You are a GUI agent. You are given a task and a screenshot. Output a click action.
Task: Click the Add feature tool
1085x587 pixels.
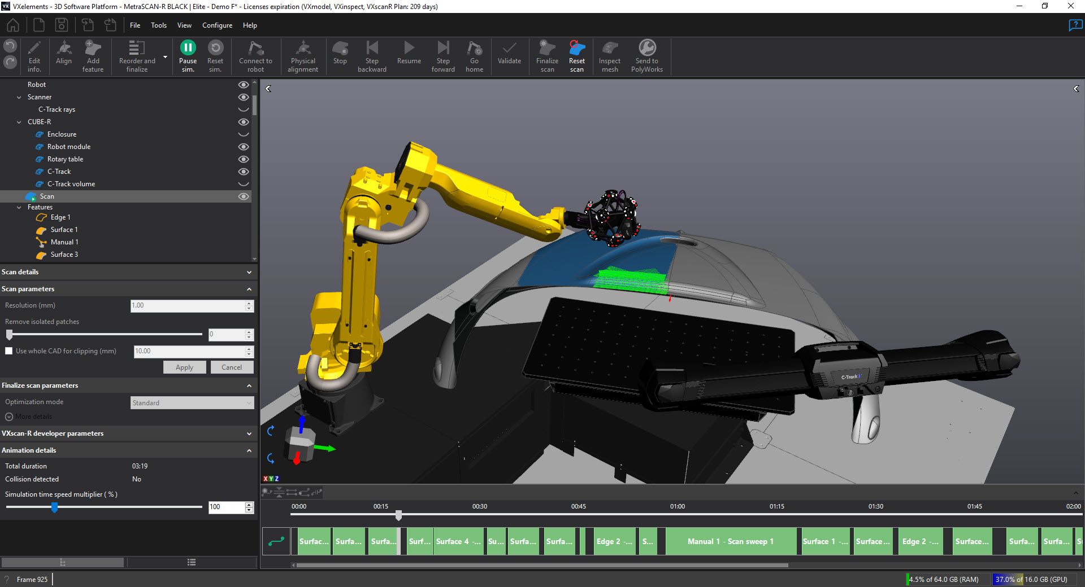coord(93,56)
